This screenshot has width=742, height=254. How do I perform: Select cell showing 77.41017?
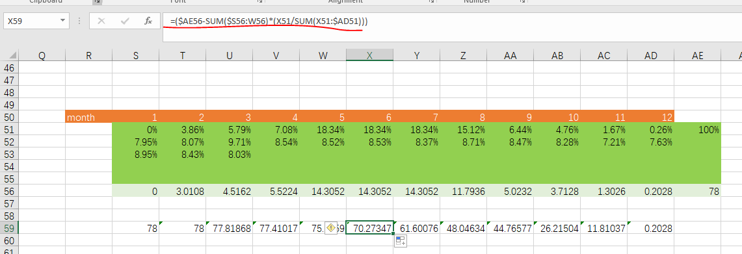(x=276, y=228)
